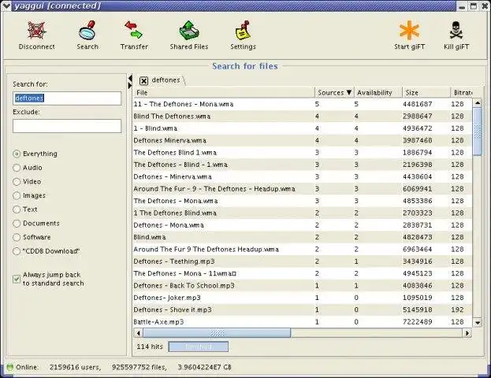Click the Kill giFT skull icon
This screenshot has height=378, width=491.
click(x=456, y=30)
